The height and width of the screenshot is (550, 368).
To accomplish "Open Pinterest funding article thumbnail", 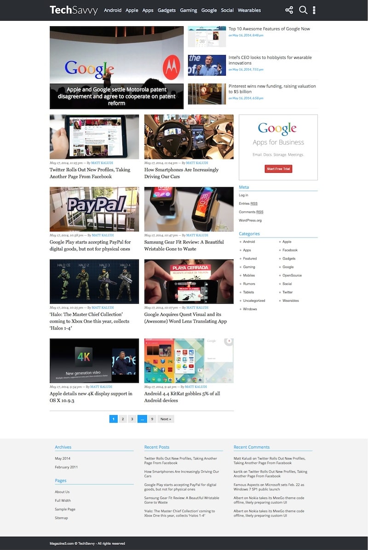I will (x=207, y=94).
